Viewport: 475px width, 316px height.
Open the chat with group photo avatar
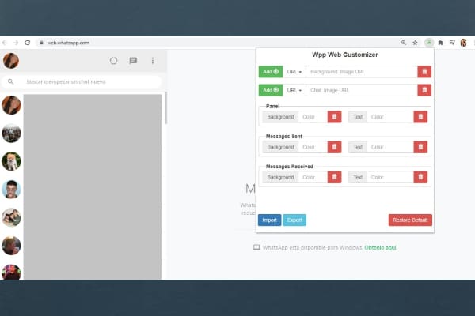coord(11,133)
